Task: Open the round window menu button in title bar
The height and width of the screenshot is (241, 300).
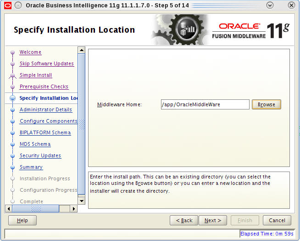Action: coord(18,6)
